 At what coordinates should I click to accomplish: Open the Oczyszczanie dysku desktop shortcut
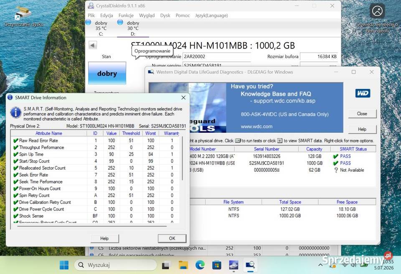click(23, 16)
